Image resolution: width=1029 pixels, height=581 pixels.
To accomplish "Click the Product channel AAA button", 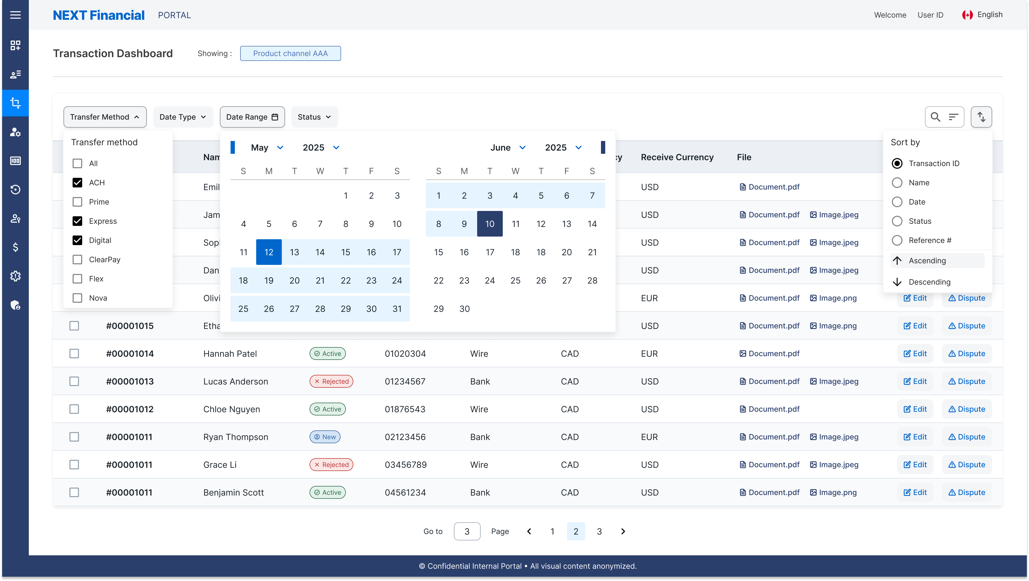I will point(290,53).
